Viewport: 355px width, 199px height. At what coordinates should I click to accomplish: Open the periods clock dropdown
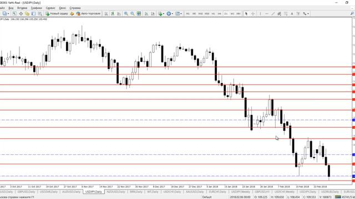click(x=170, y=14)
